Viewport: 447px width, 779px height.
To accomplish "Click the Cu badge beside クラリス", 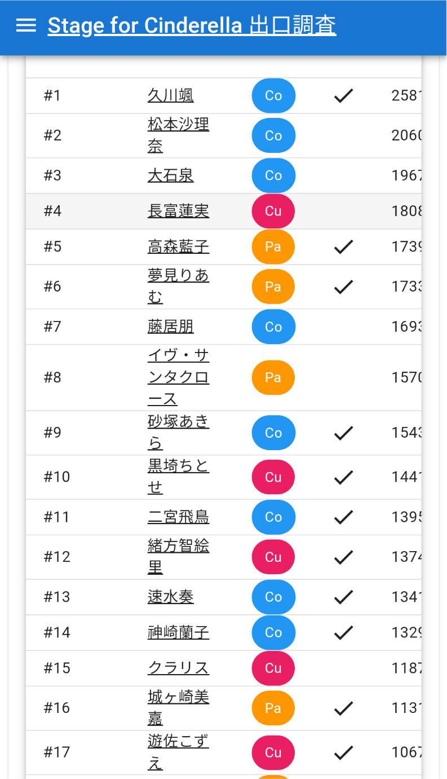I will pyautogui.click(x=273, y=668).
